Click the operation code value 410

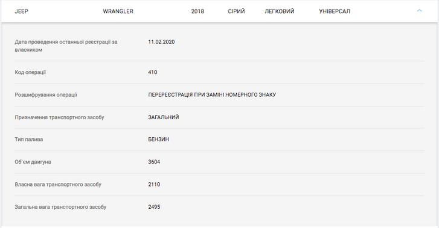pyautogui.click(x=153, y=72)
